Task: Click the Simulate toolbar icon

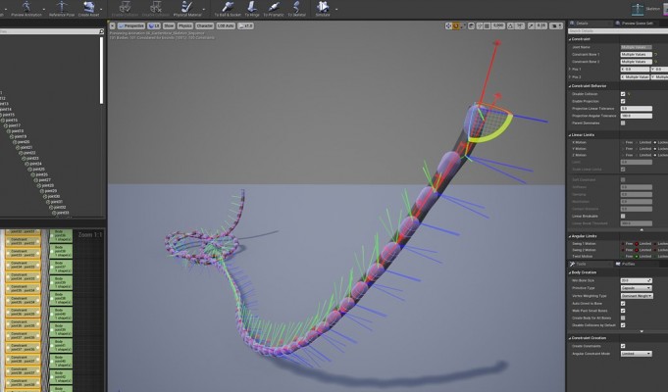Action: [x=323, y=9]
